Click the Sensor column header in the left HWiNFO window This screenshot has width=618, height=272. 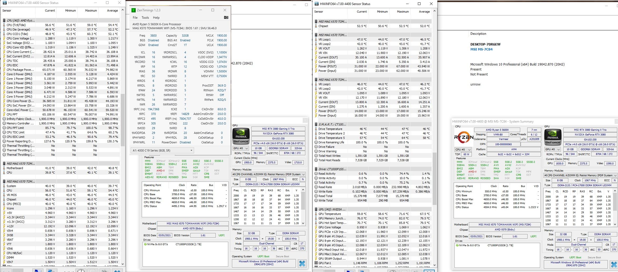18,11
